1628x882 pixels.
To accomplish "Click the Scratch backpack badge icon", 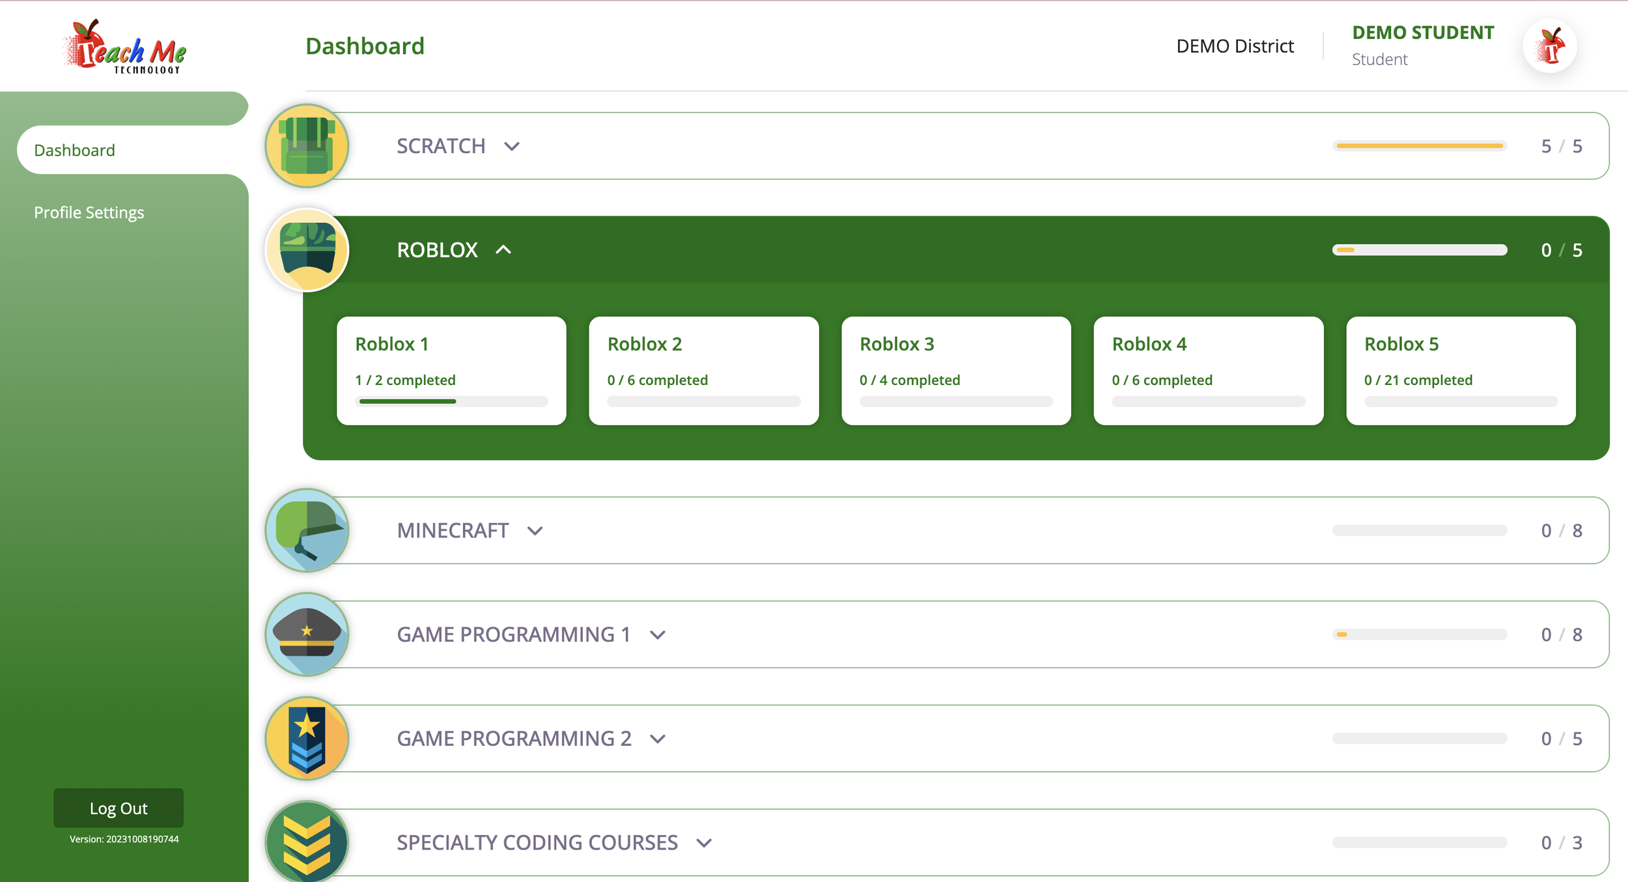I will [307, 146].
